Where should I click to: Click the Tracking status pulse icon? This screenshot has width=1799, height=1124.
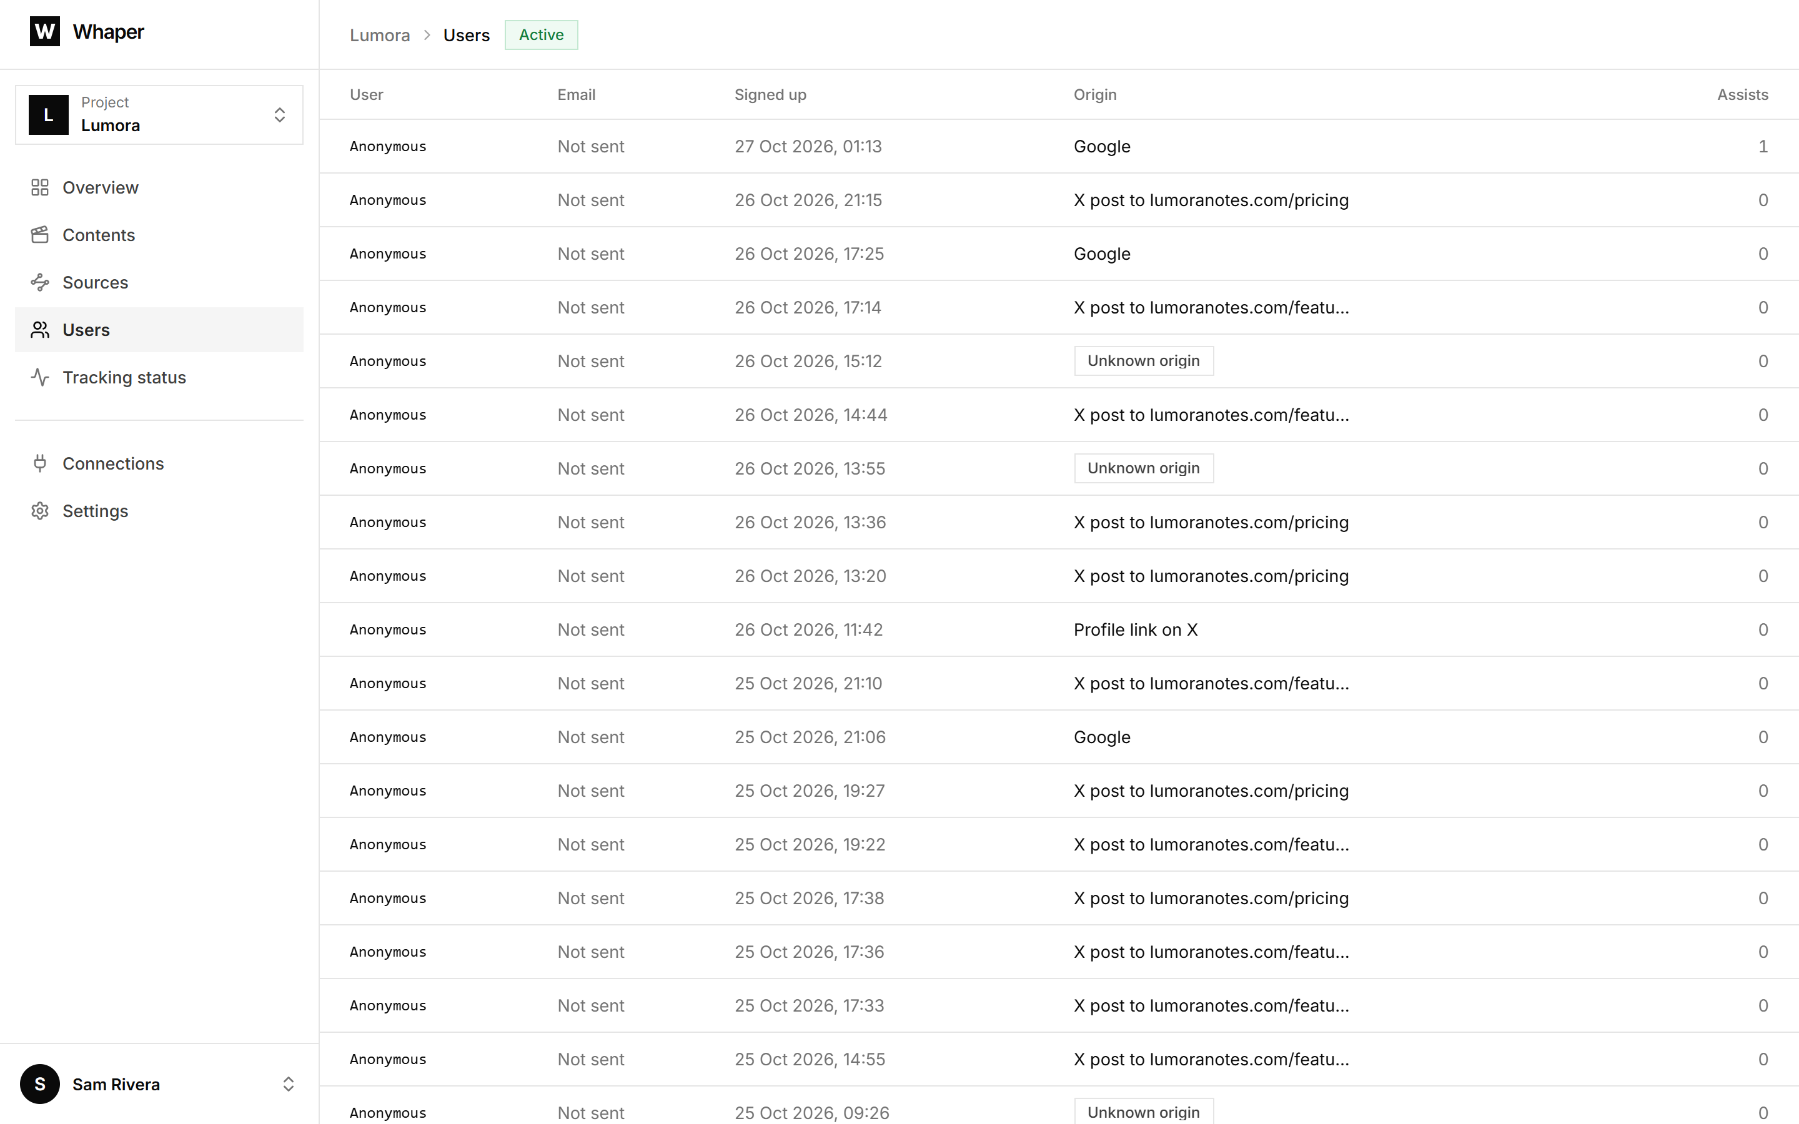(x=40, y=378)
